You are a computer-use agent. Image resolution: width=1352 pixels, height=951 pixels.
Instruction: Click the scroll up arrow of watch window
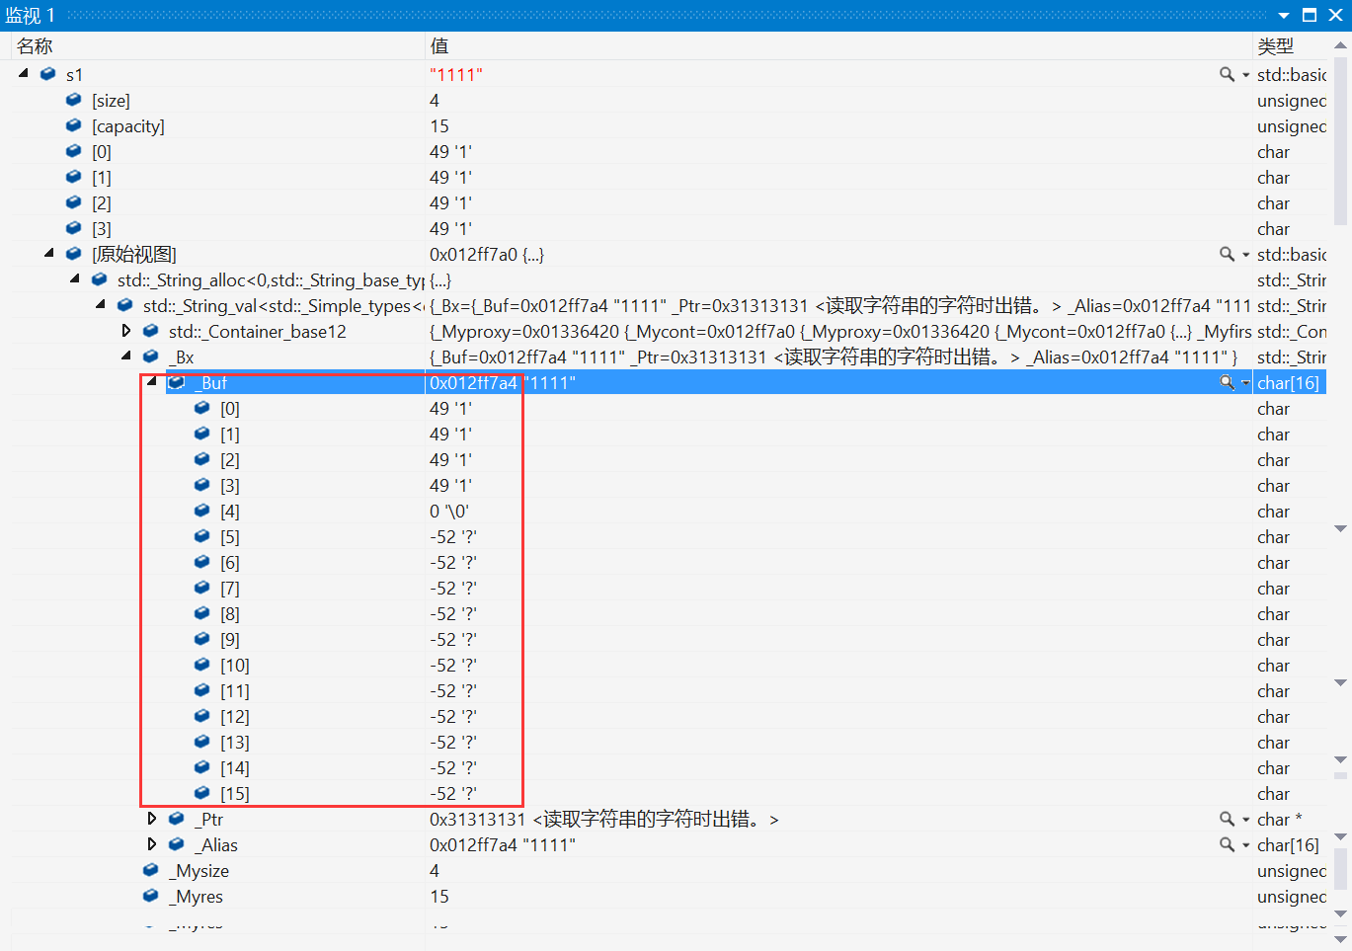pos(1341,44)
